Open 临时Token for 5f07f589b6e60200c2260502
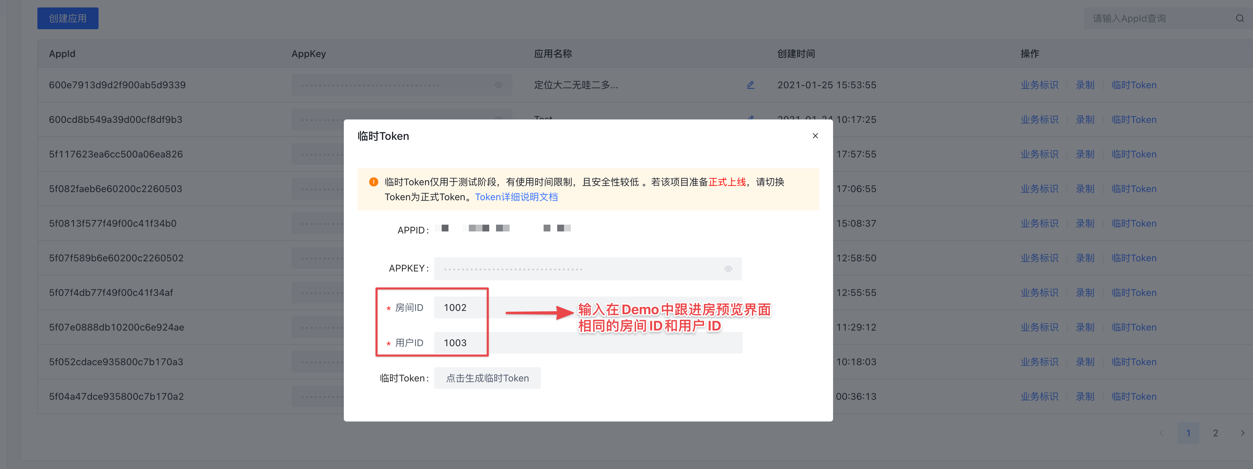Image resolution: width=1253 pixels, height=469 pixels. pyautogui.click(x=1134, y=258)
